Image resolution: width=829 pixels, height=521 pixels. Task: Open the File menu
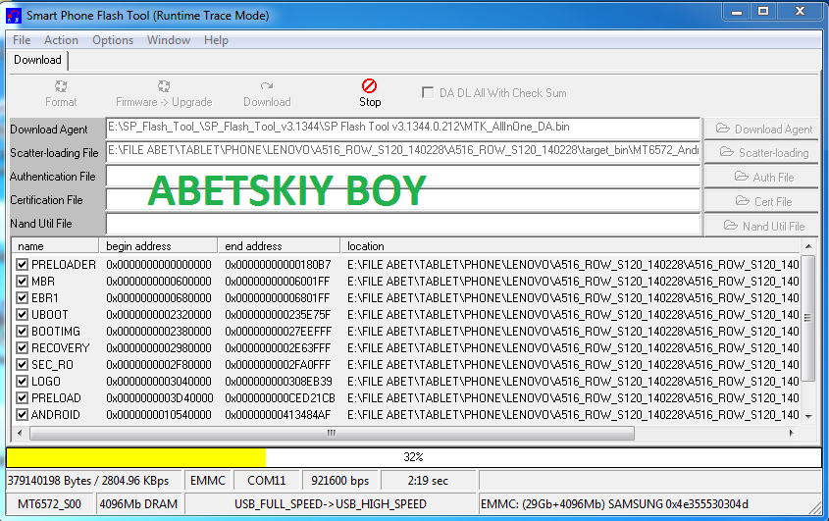[22, 40]
